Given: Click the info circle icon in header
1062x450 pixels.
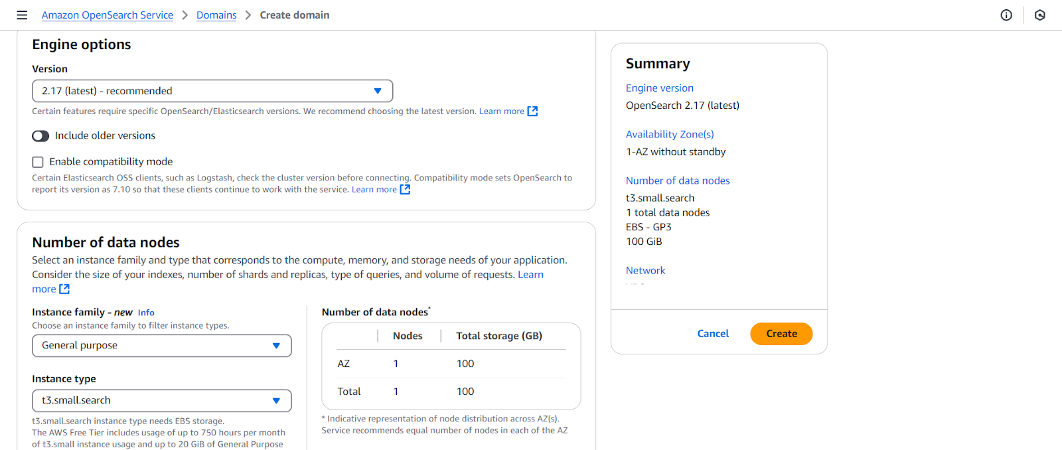Looking at the screenshot, I should (1006, 15).
